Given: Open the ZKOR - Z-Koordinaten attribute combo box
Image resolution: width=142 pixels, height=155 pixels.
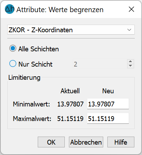Looking at the screenshot, I should coord(71,30).
